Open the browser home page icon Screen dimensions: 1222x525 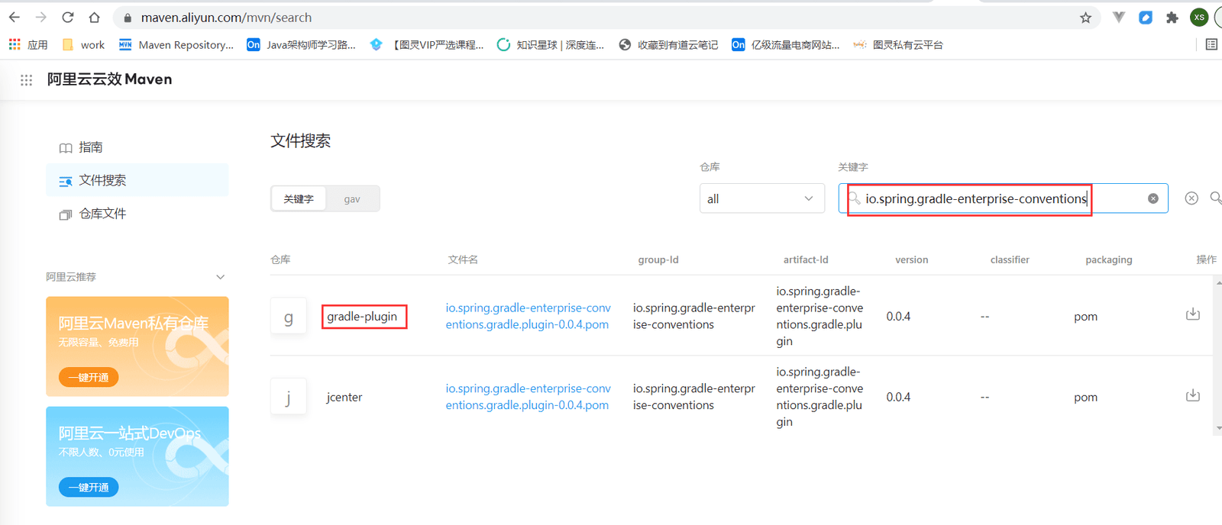pos(94,17)
